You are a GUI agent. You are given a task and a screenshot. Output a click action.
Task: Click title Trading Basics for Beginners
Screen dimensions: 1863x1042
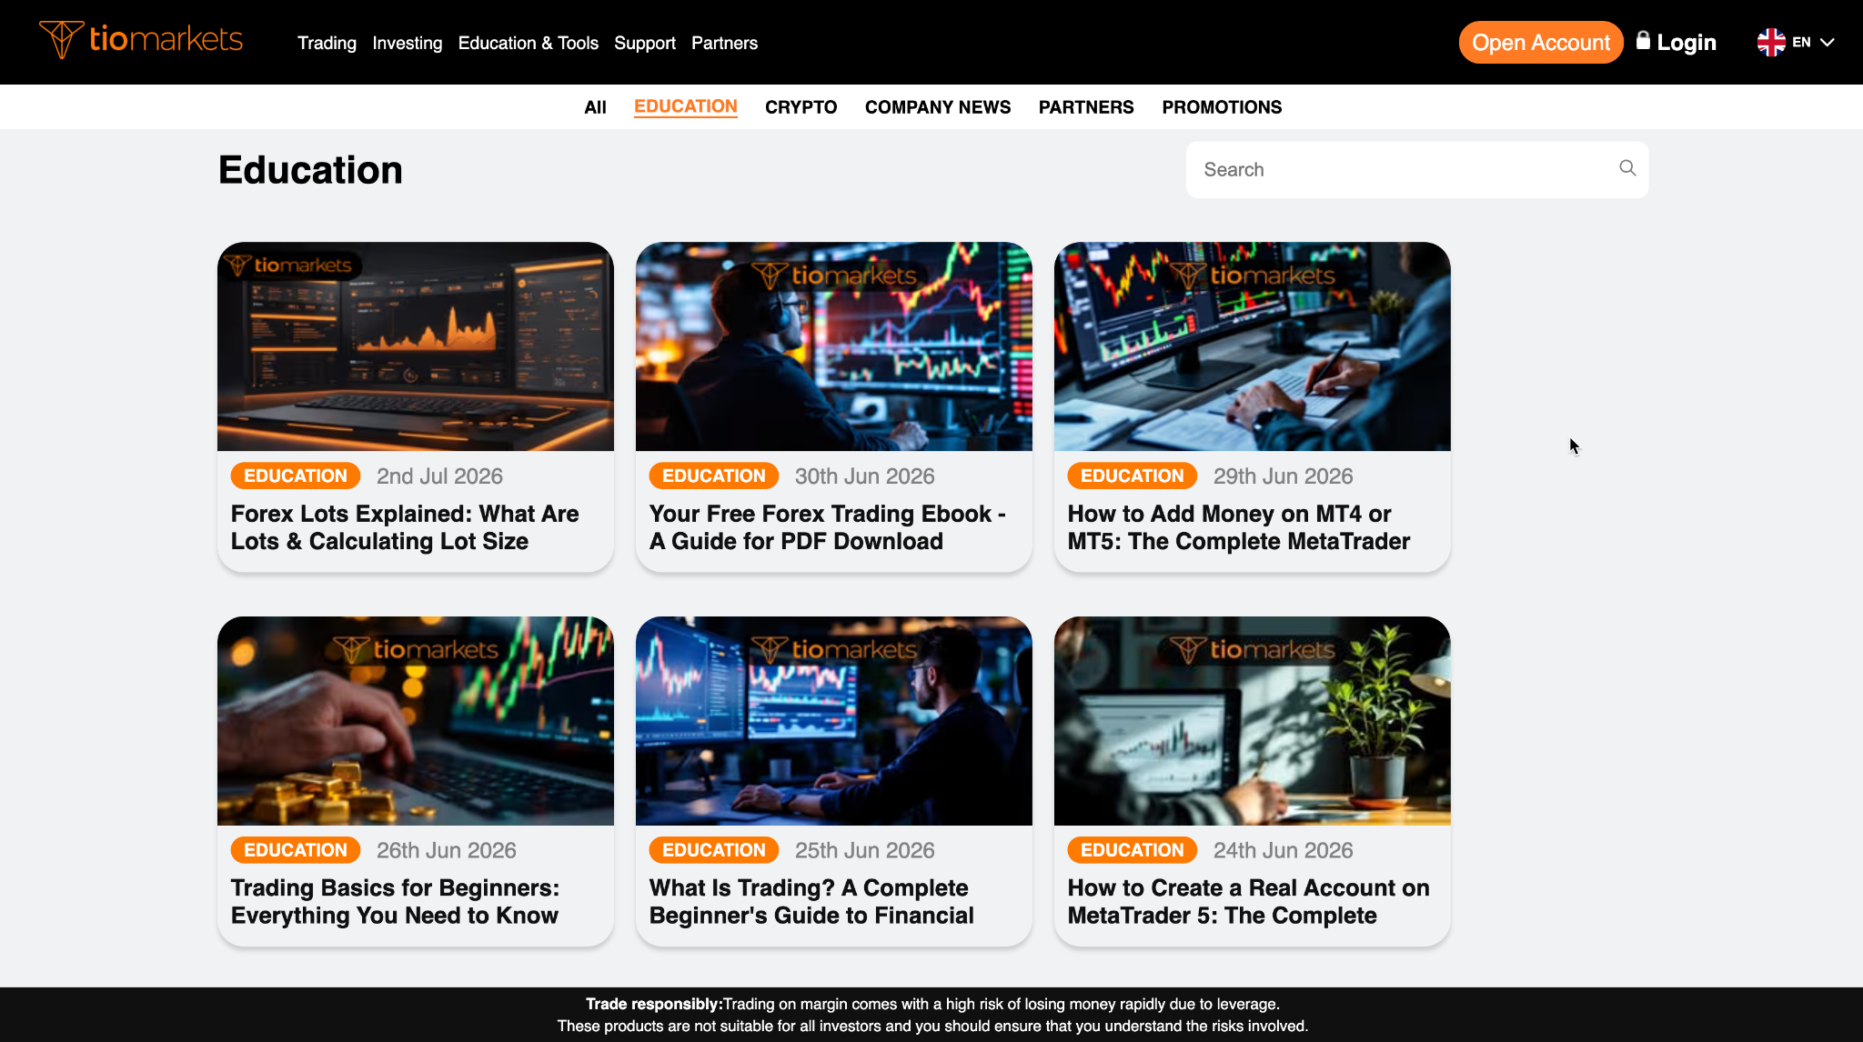click(395, 902)
